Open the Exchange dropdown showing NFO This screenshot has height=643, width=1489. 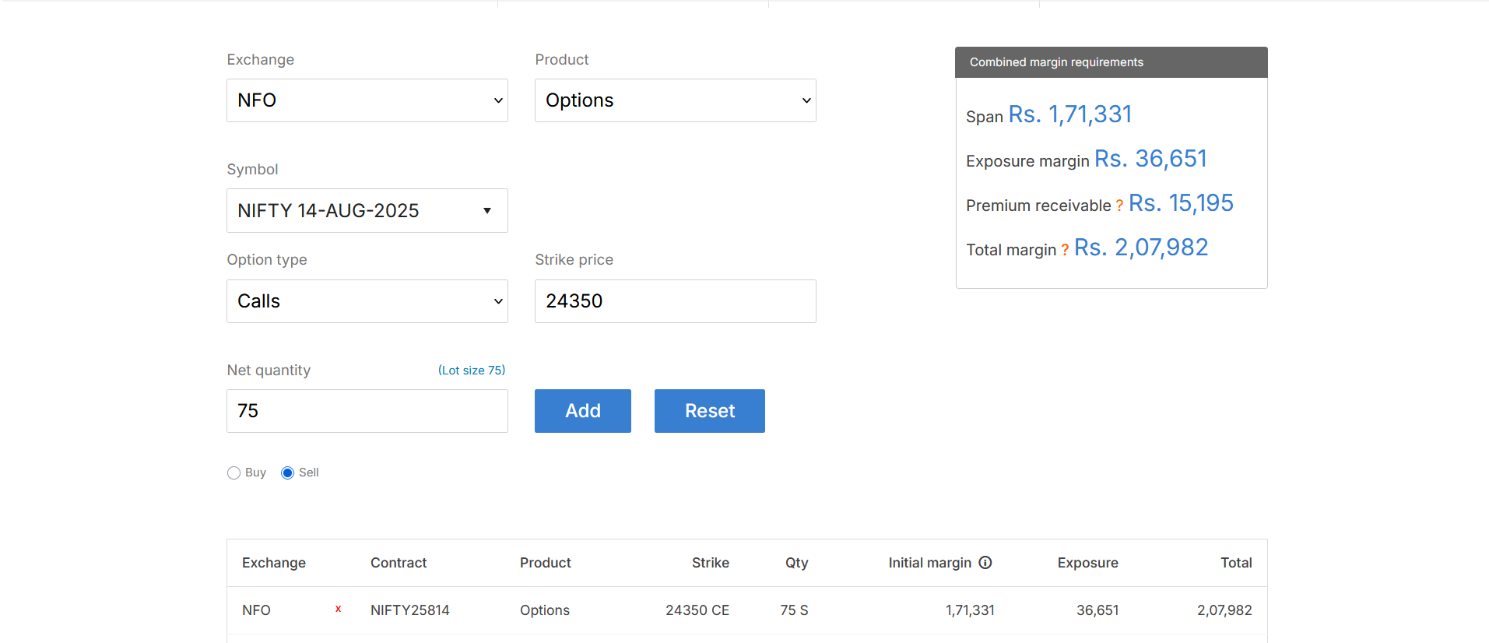(367, 100)
